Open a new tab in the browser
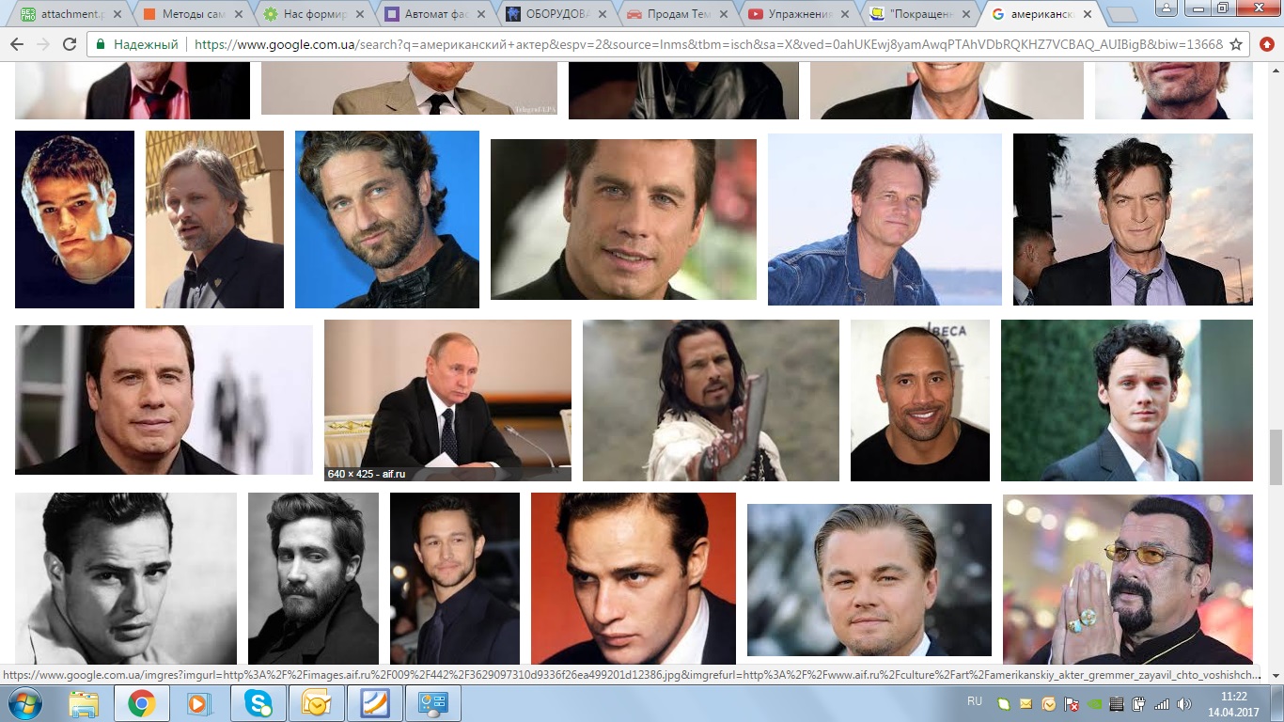Viewport: 1284px width, 722px height. pos(1121,14)
